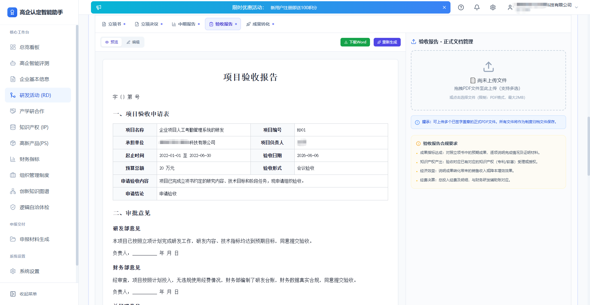Open 高新产品(PS) page
590x305 pixels.
(38, 143)
